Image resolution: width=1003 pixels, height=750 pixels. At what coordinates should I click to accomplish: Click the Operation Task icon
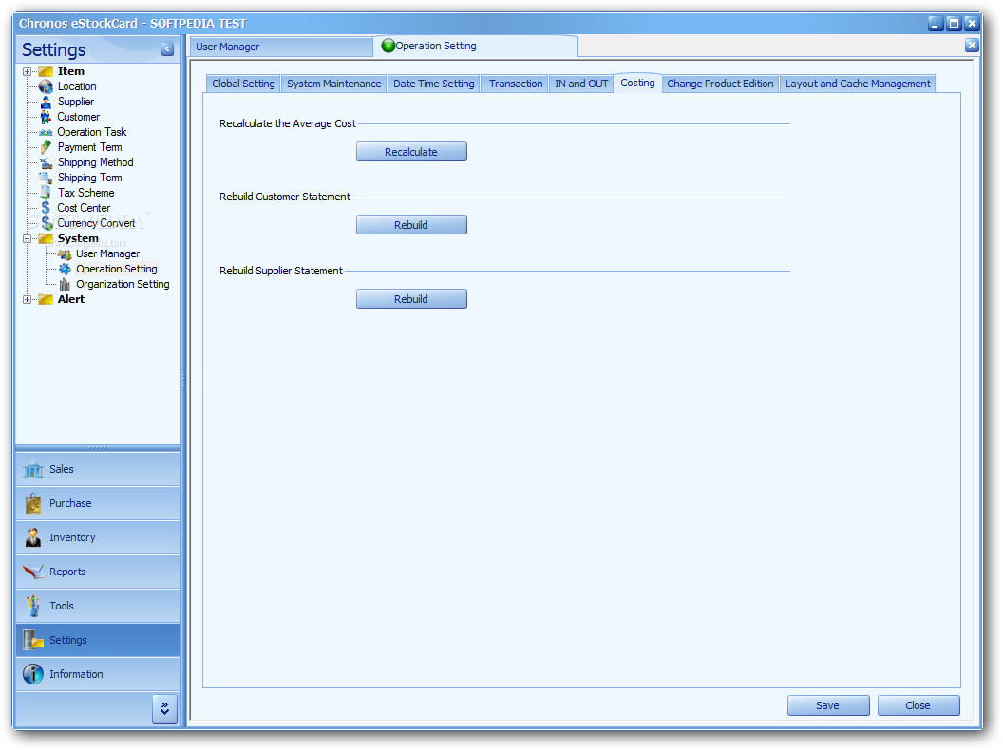point(46,132)
